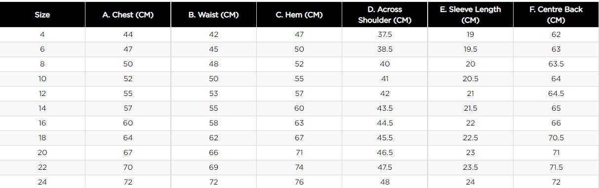Select centre back value 70.5
This screenshot has height=188, width=599.
coord(556,138)
